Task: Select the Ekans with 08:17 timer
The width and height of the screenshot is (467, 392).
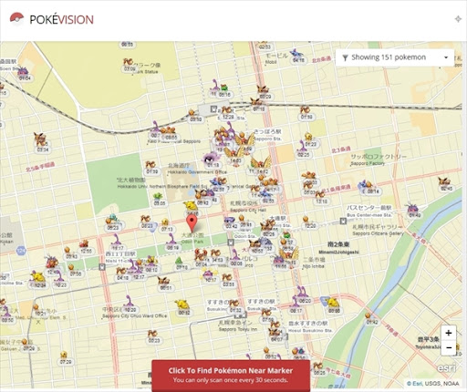Action: point(295,306)
